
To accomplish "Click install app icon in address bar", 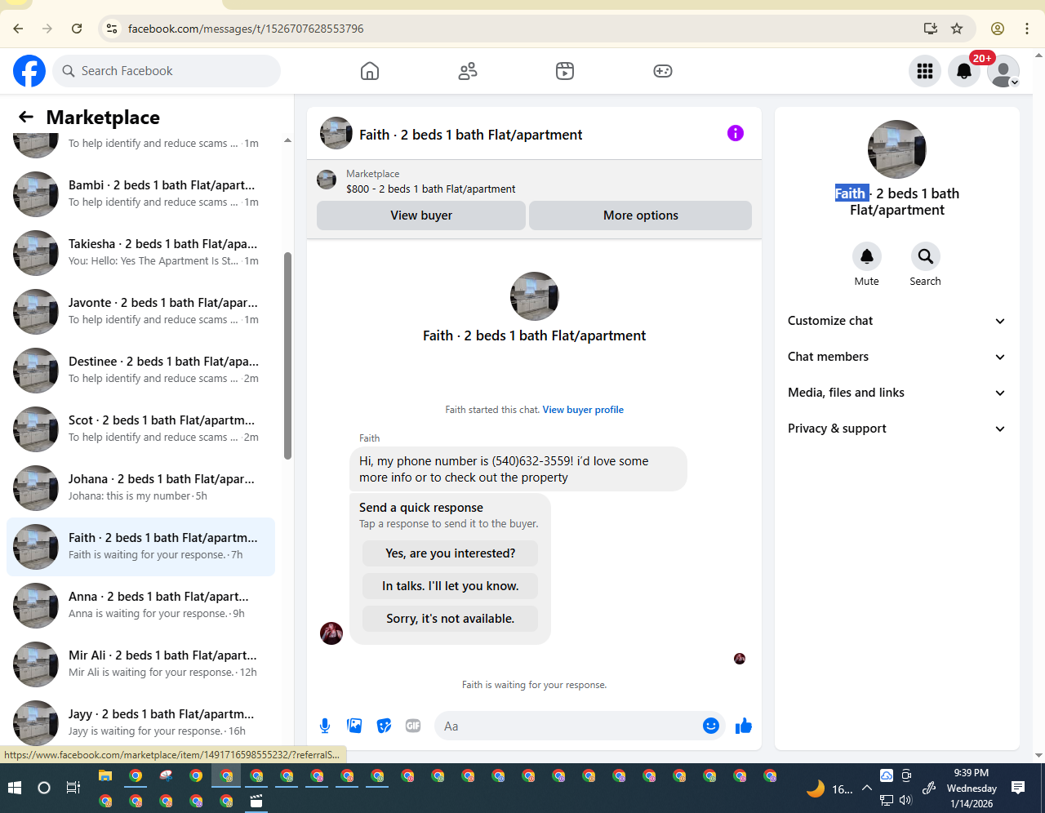I will click(x=931, y=29).
